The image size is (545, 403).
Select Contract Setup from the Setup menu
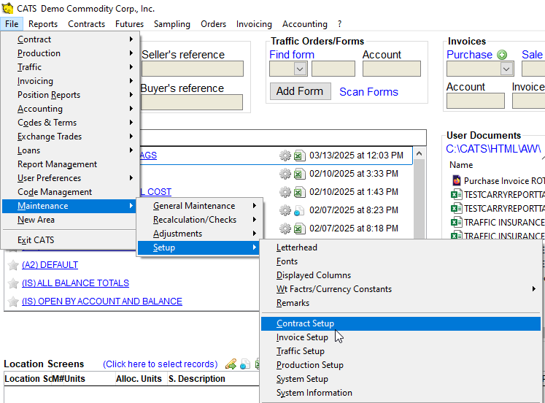click(401, 323)
